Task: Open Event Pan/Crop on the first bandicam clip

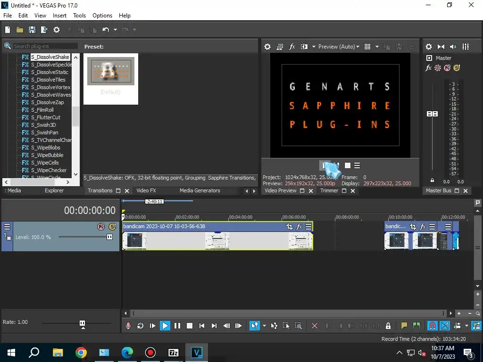Action: (289, 227)
